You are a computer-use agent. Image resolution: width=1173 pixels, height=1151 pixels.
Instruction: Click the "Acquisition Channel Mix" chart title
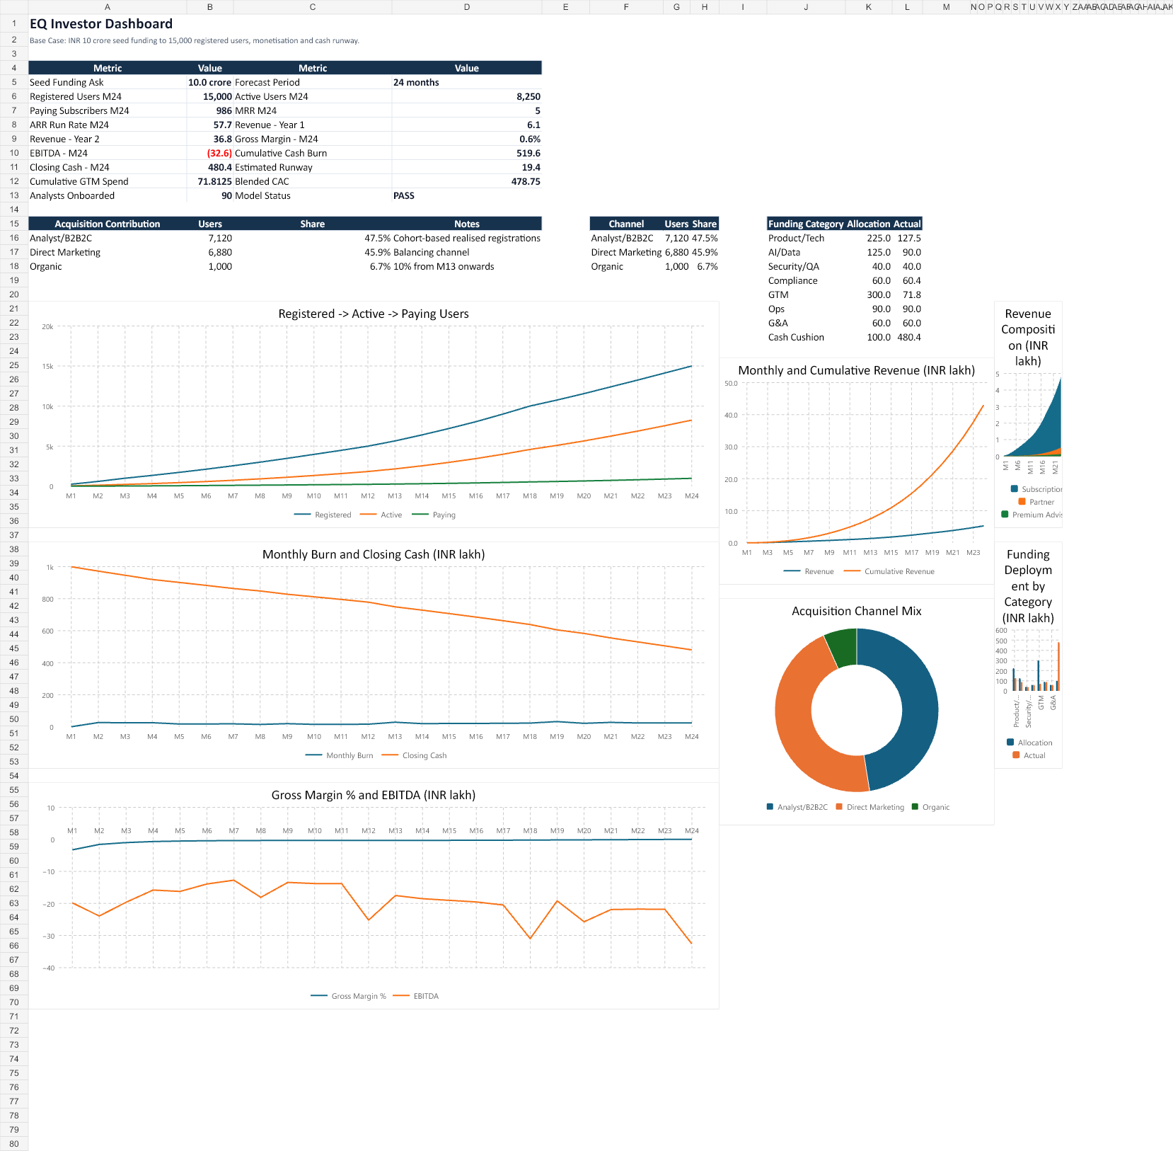[857, 611]
